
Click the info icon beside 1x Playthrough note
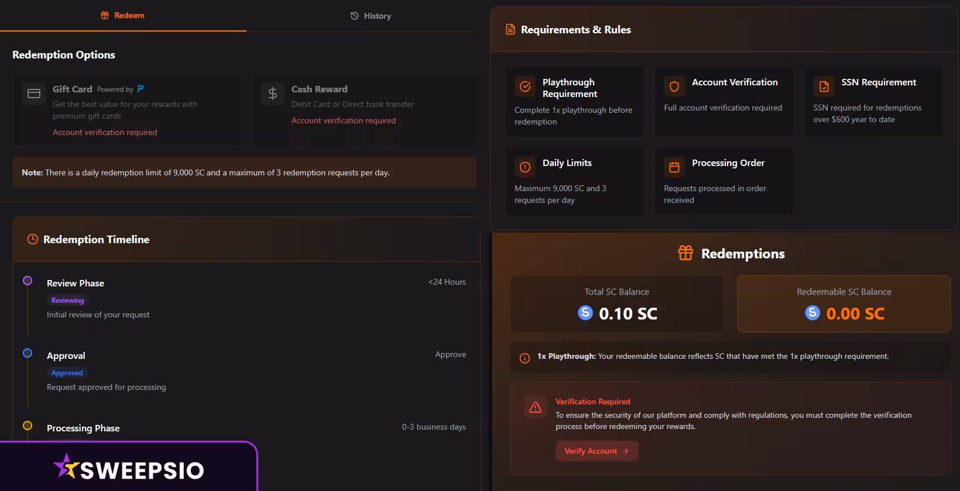pos(525,358)
